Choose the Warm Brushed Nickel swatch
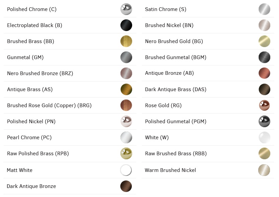This screenshot has height=197, width=279. [264, 170]
